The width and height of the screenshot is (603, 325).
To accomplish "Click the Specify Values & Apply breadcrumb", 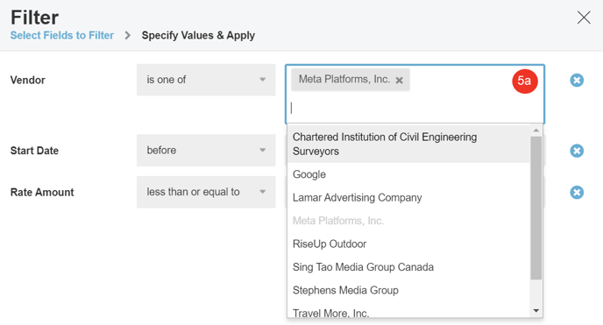I will tap(198, 35).
